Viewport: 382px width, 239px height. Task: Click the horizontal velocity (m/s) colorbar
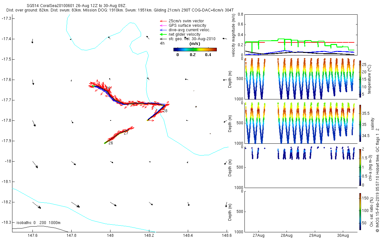195,49
